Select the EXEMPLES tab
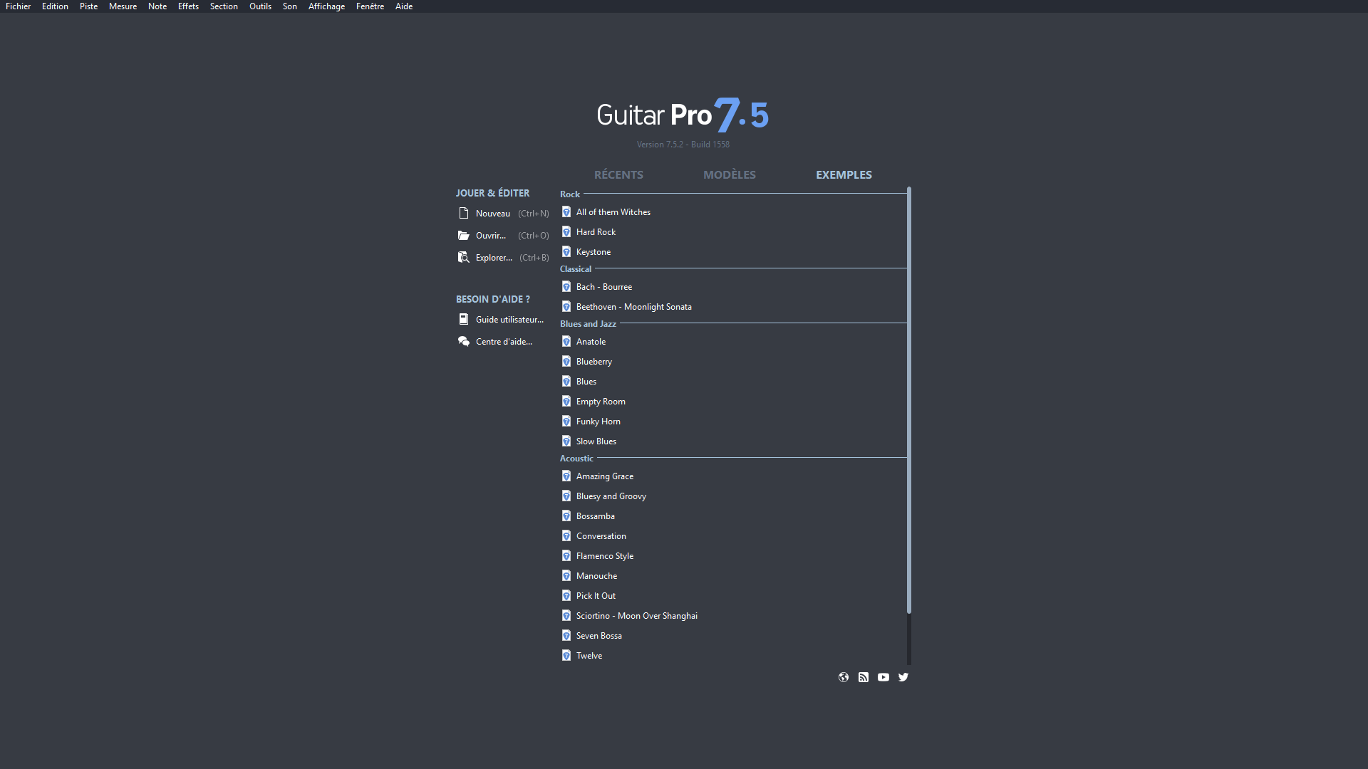This screenshot has width=1368, height=769. [x=844, y=174]
